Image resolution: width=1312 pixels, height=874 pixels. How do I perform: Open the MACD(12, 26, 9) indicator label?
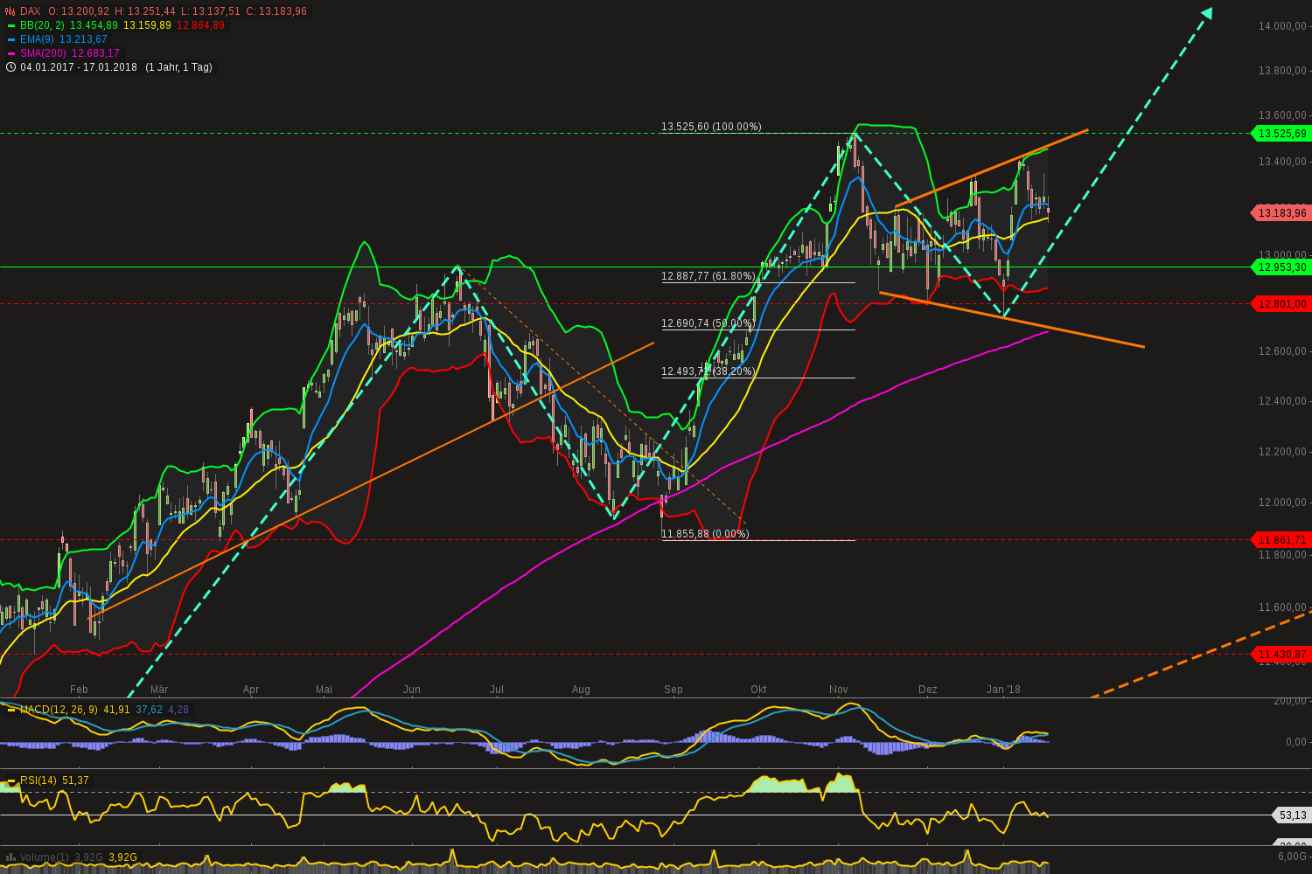point(59,710)
